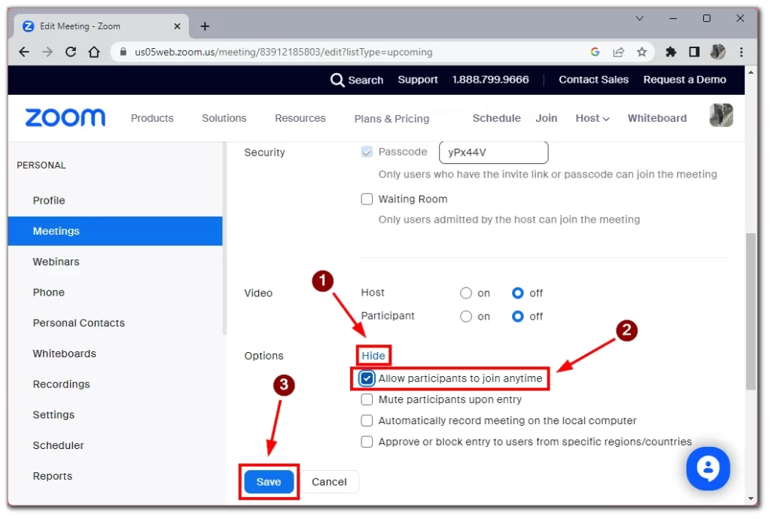771x519 pixels.
Task: Bookmark this page with the star icon
Action: click(641, 52)
